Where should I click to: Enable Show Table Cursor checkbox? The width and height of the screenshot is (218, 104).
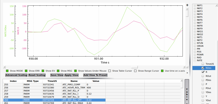(110, 71)
